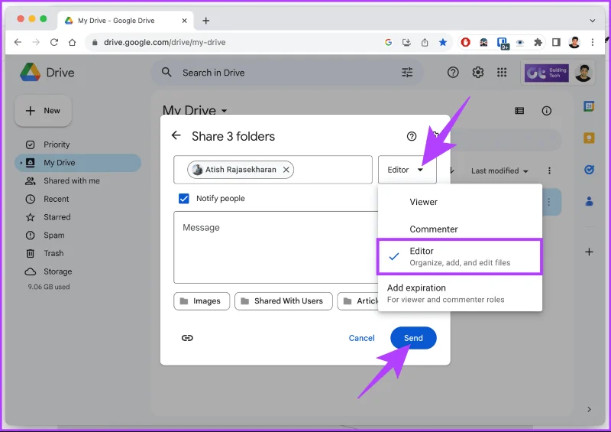Toggle browser side panel icon
Screen dimensions: 611x432
click(x=556, y=42)
